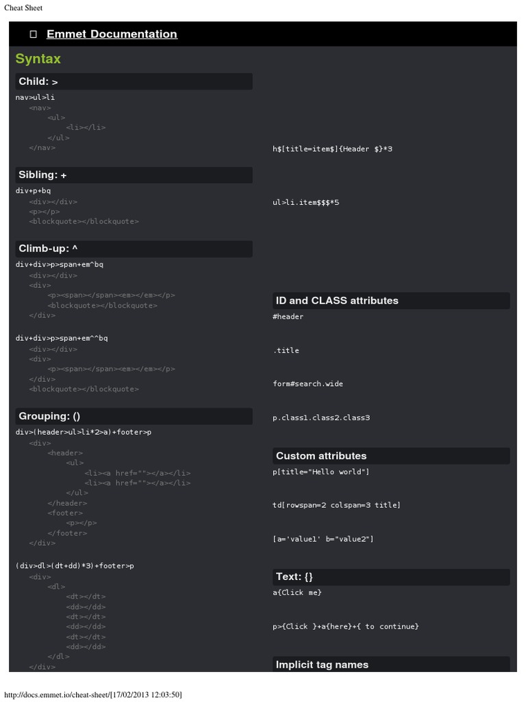Select the "ID and CLASS attributes" header

point(336,300)
